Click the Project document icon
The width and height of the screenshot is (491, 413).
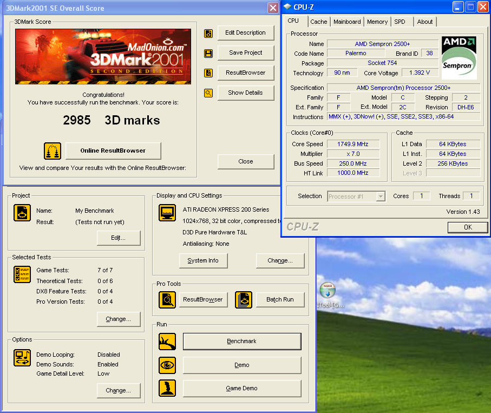[x=22, y=213]
